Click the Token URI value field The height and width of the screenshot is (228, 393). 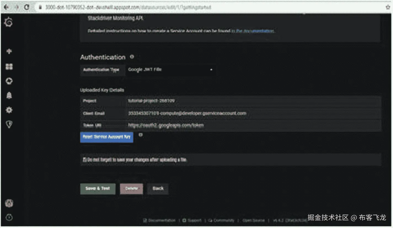coord(253,125)
